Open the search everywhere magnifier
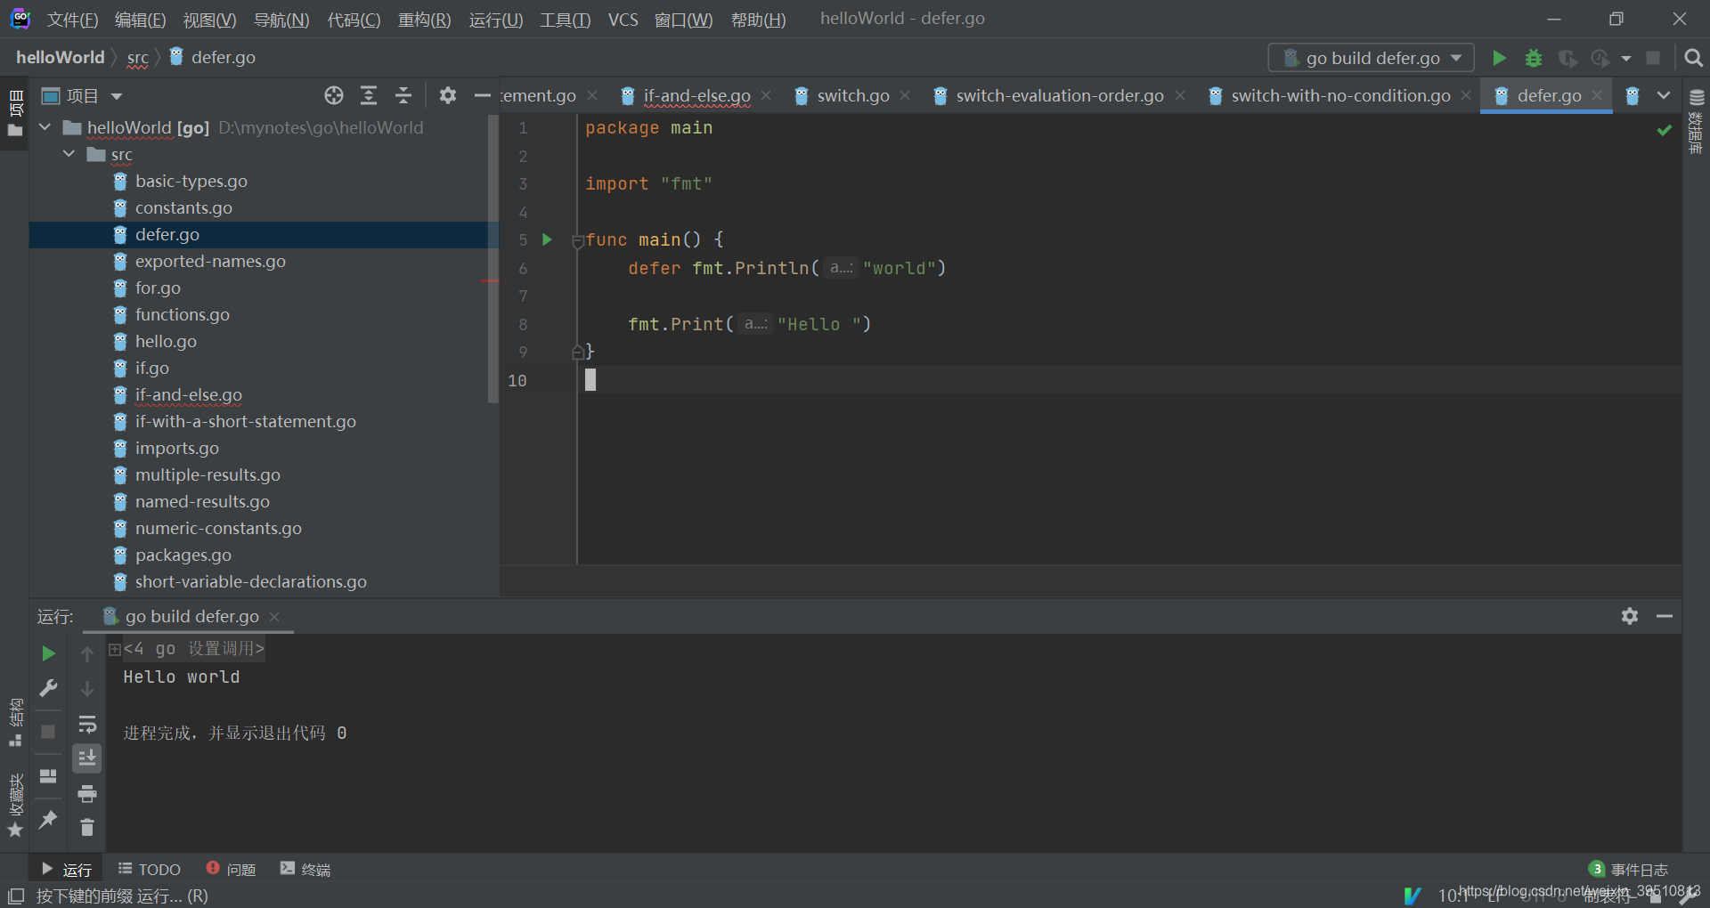Screen dimensions: 1710x908 (x=1693, y=58)
